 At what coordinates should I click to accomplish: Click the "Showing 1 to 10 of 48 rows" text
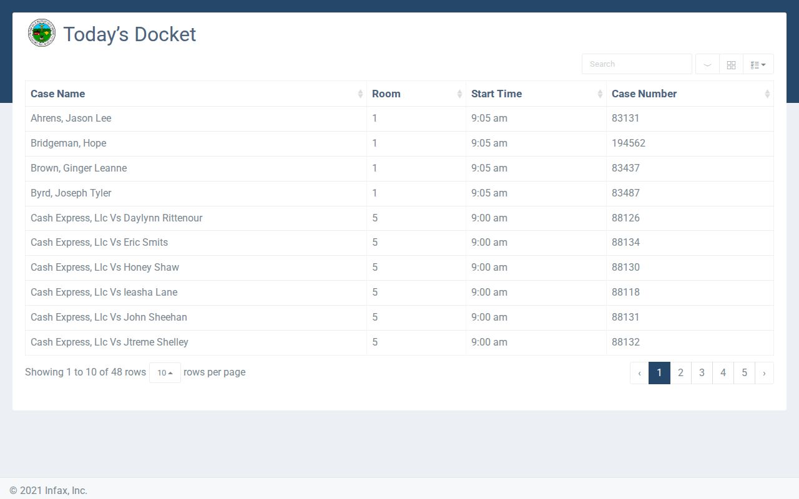tap(86, 372)
